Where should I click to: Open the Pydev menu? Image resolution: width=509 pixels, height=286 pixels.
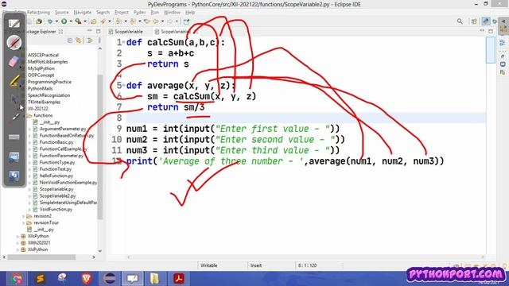point(139,13)
